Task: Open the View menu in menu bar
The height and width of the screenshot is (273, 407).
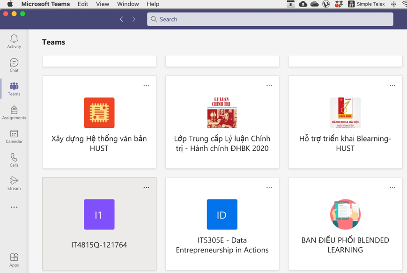Action: click(x=102, y=4)
